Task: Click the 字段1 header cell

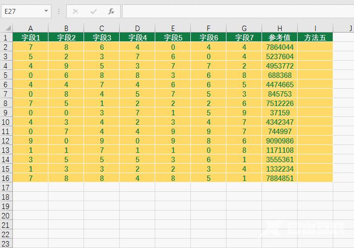Action: 31,37
